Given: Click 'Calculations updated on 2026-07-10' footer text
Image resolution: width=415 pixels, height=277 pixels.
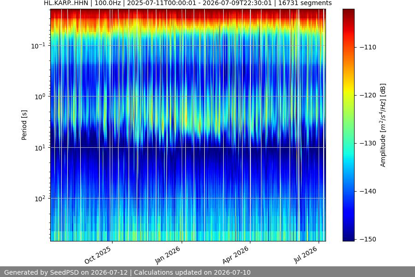Looking at the screenshot, I should (192, 272).
